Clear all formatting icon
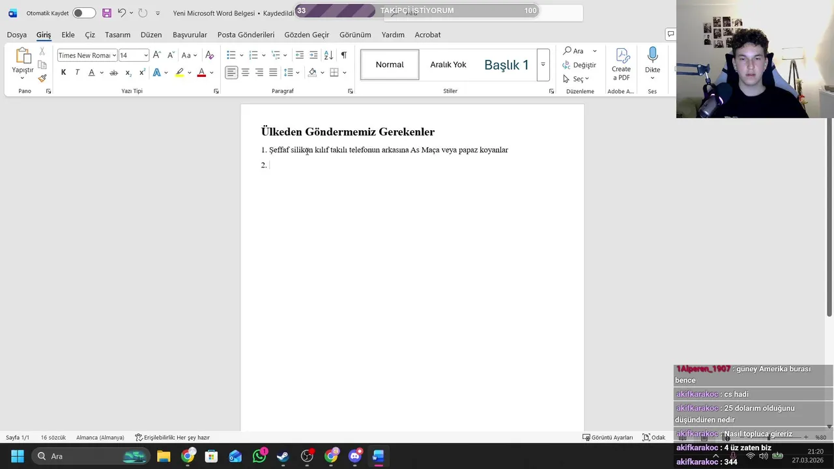The height and width of the screenshot is (469, 834). coord(209,55)
